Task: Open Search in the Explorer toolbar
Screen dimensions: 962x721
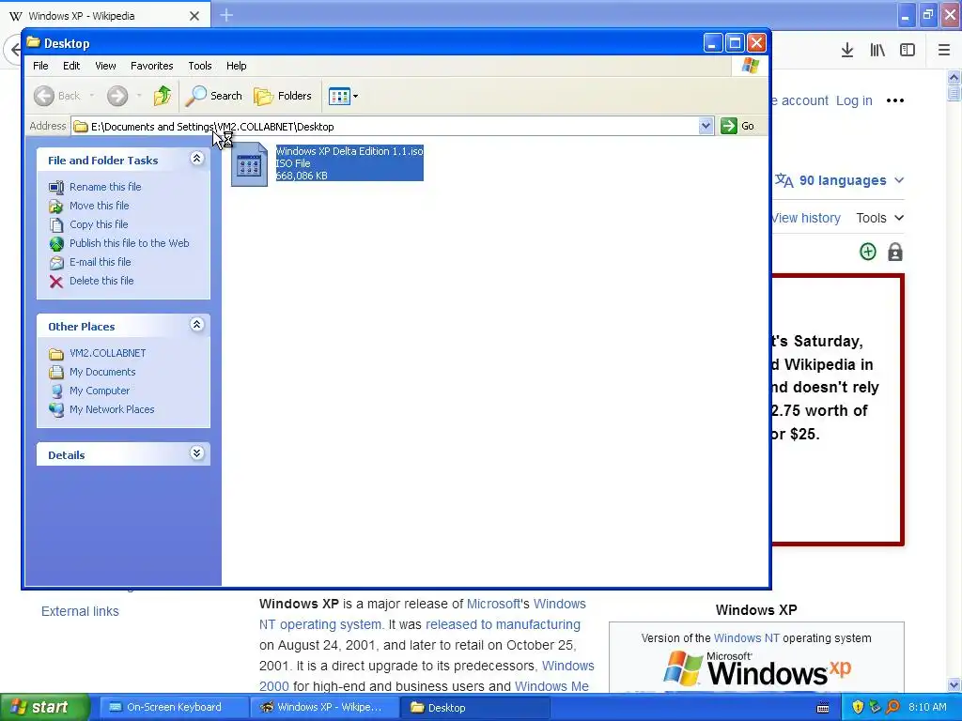Action: 214,96
